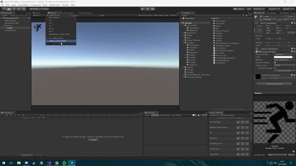The image size is (296, 166).
Task: Select the Hand tool in toolbar
Action: click(4, 9)
